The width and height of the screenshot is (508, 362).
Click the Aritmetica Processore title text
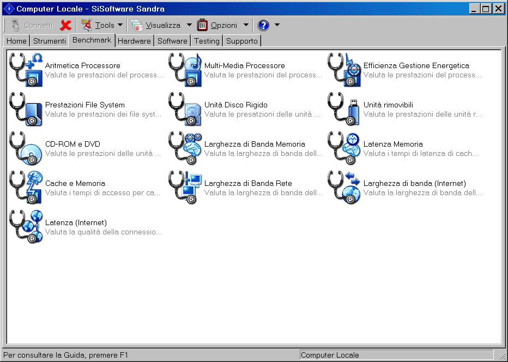83,65
